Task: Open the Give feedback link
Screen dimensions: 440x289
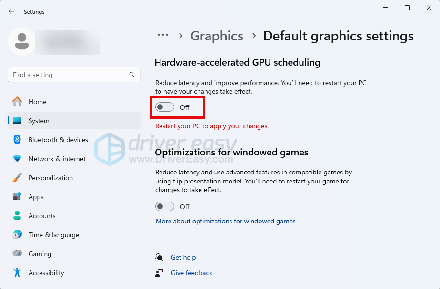Action: (191, 273)
